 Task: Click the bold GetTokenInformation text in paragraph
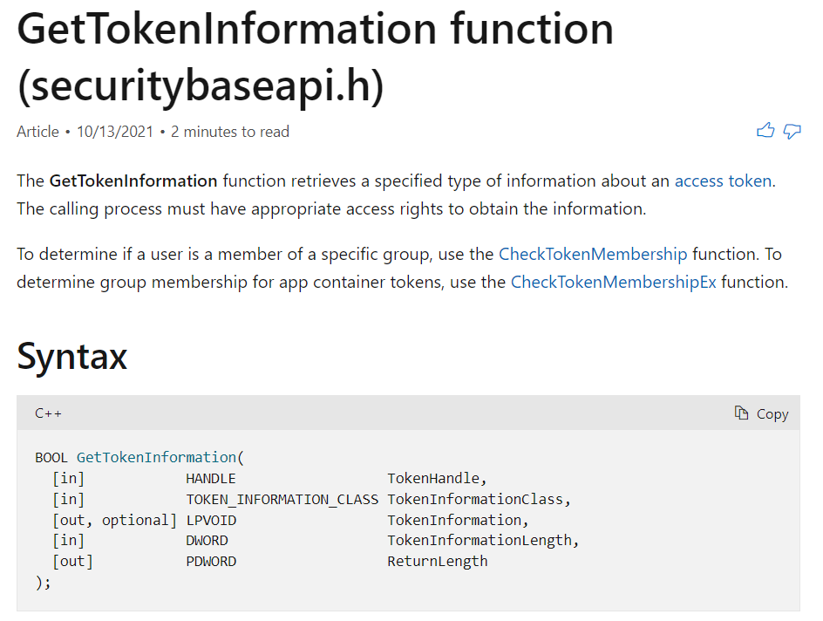pyautogui.click(x=133, y=181)
